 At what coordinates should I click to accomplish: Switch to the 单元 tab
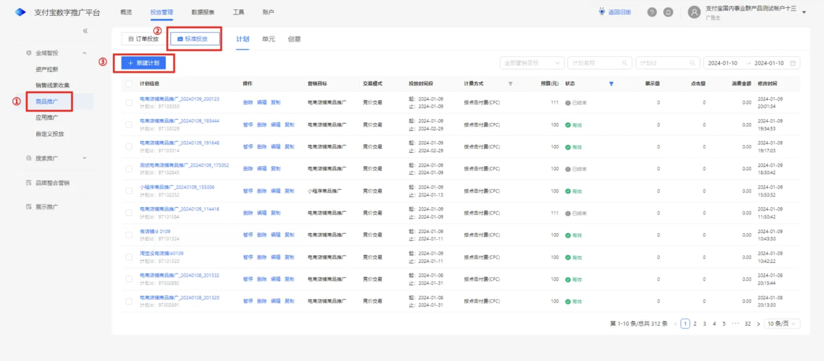click(269, 39)
